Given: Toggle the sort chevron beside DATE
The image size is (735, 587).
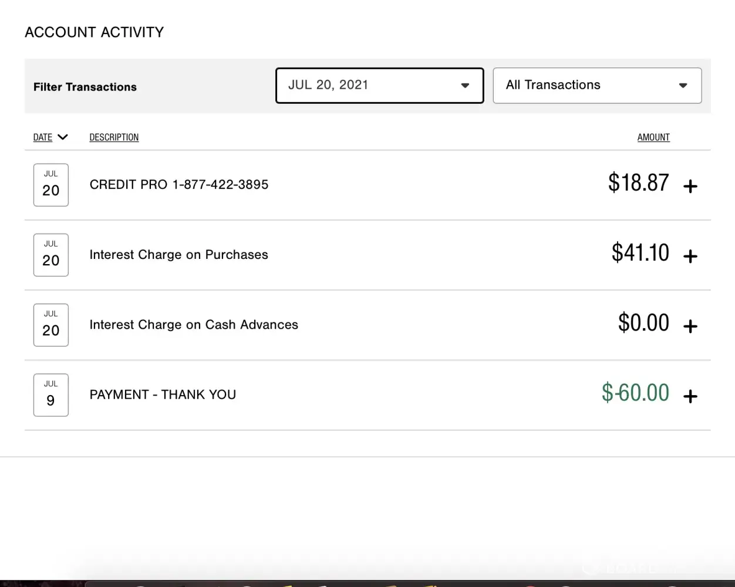Looking at the screenshot, I should tap(63, 137).
